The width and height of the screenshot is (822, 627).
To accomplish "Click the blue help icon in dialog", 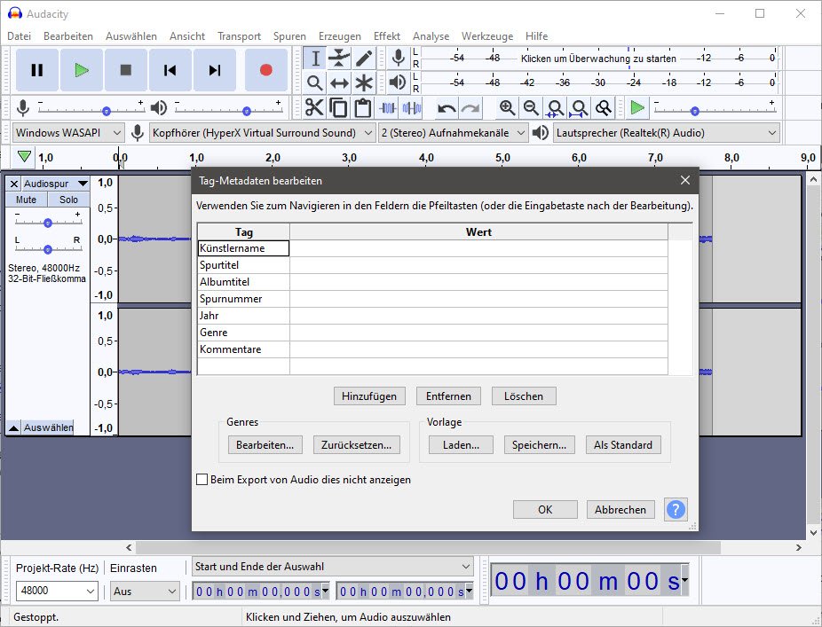I will point(676,510).
